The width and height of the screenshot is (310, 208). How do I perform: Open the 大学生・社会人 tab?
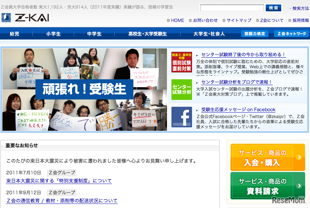click(209, 34)
